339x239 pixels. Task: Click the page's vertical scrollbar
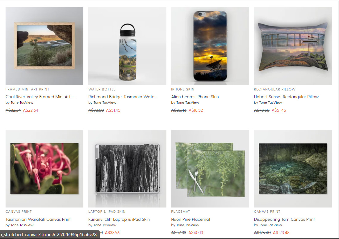[338, 128]
